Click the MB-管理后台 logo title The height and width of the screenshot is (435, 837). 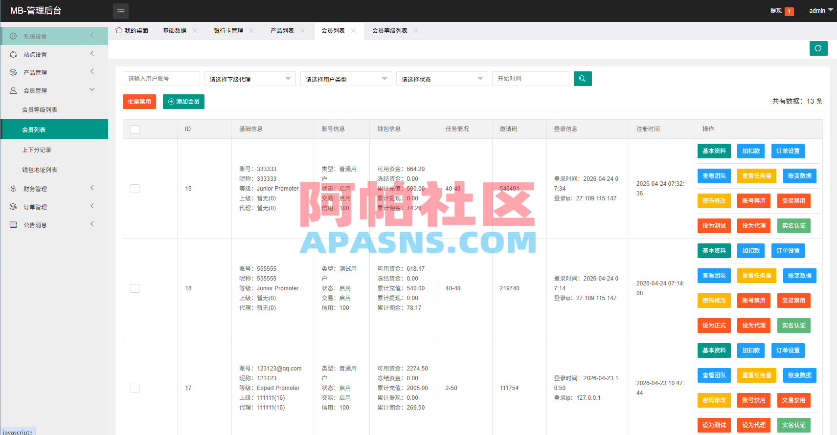coord(36,11)
